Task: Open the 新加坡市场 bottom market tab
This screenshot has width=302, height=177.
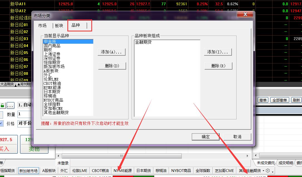Action: click(28, 171)
